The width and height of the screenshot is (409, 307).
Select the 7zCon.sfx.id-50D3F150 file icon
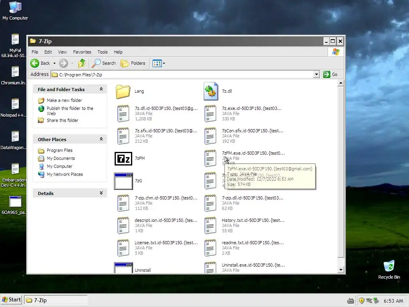[210, 136]
